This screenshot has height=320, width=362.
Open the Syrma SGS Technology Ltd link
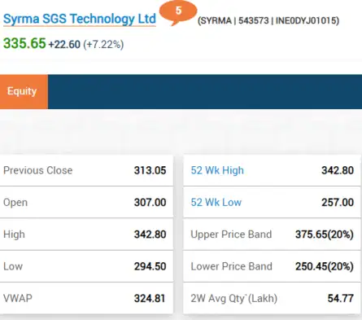click(x=80, y=19)
